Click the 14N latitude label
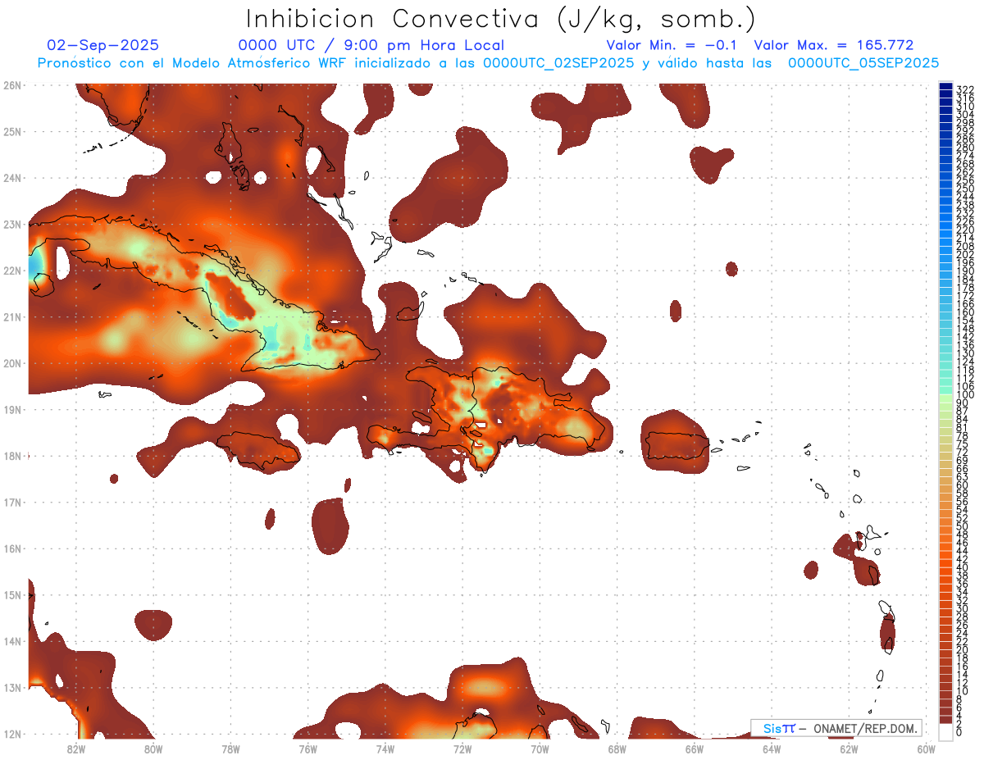Image resolution: width=984 pixels, height=760 pixels. pyautogui.click(x=12, y=641)
